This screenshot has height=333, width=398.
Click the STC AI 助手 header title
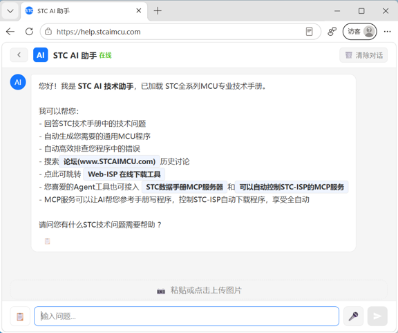[75, 55]
